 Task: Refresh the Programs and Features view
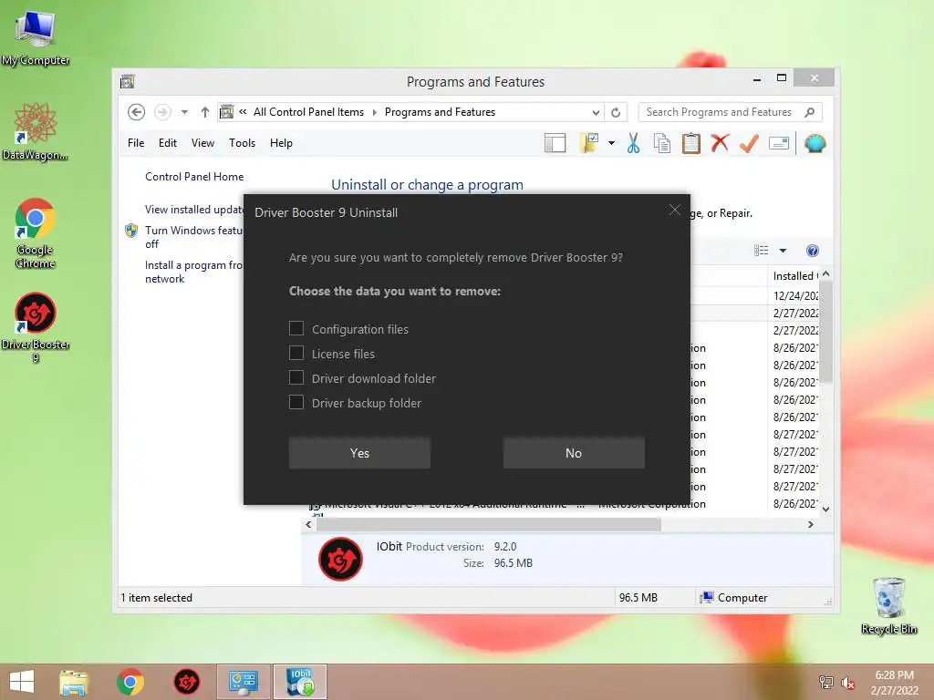[x=616, y=112]
